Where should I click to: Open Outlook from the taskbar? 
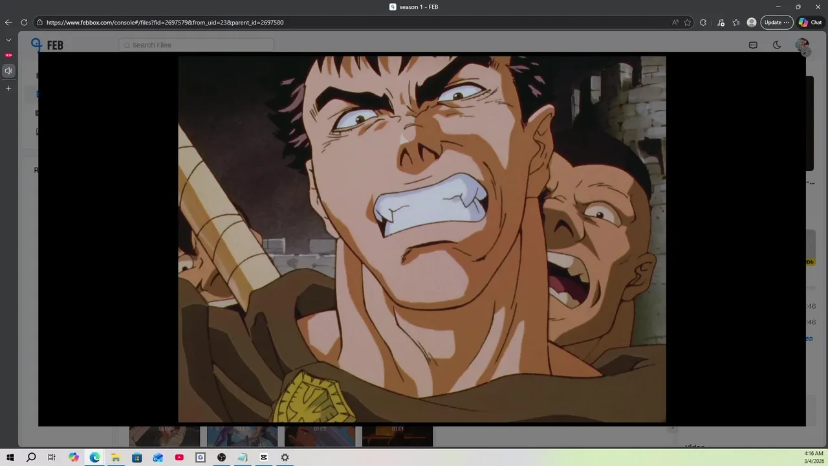[x=158, y=458]
